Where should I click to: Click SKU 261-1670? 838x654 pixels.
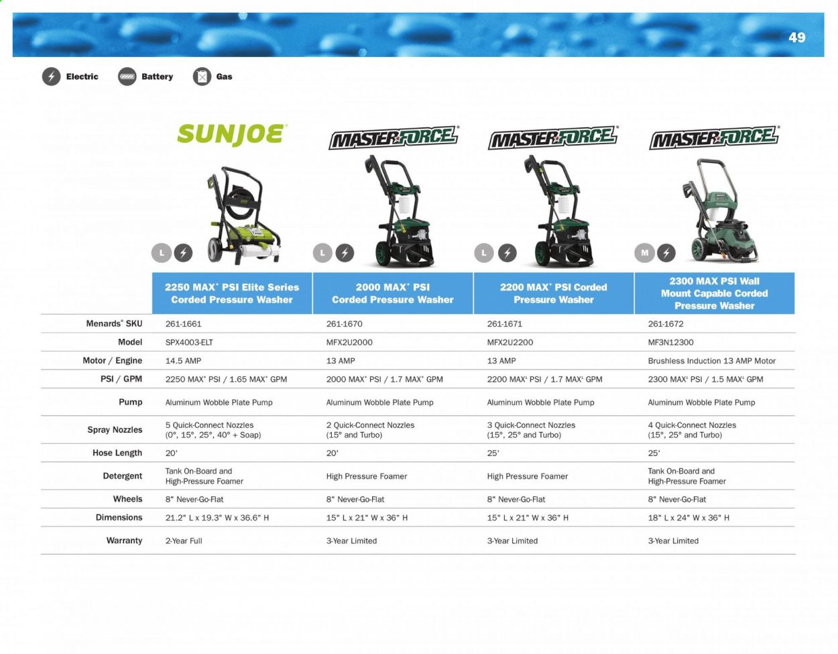point(344,324)
